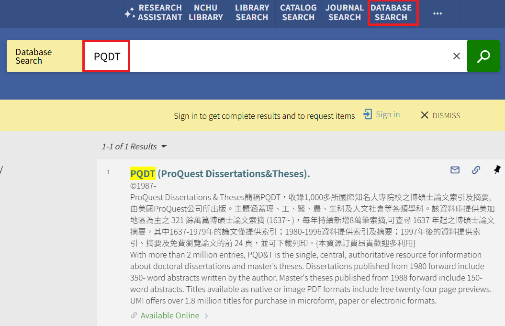The width and height of the screenshot is (505, 326).
Task: Expand Available Online chevron arrow
Action: click(206, 315)
